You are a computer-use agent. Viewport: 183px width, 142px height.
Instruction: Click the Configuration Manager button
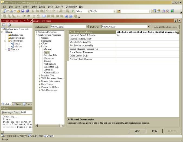[165, 27]
